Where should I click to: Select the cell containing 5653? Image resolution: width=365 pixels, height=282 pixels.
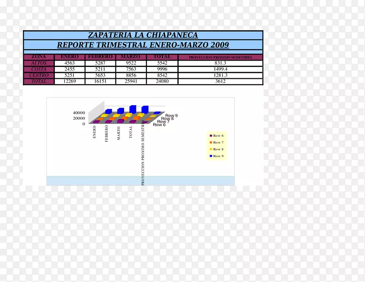coord(100,75)
